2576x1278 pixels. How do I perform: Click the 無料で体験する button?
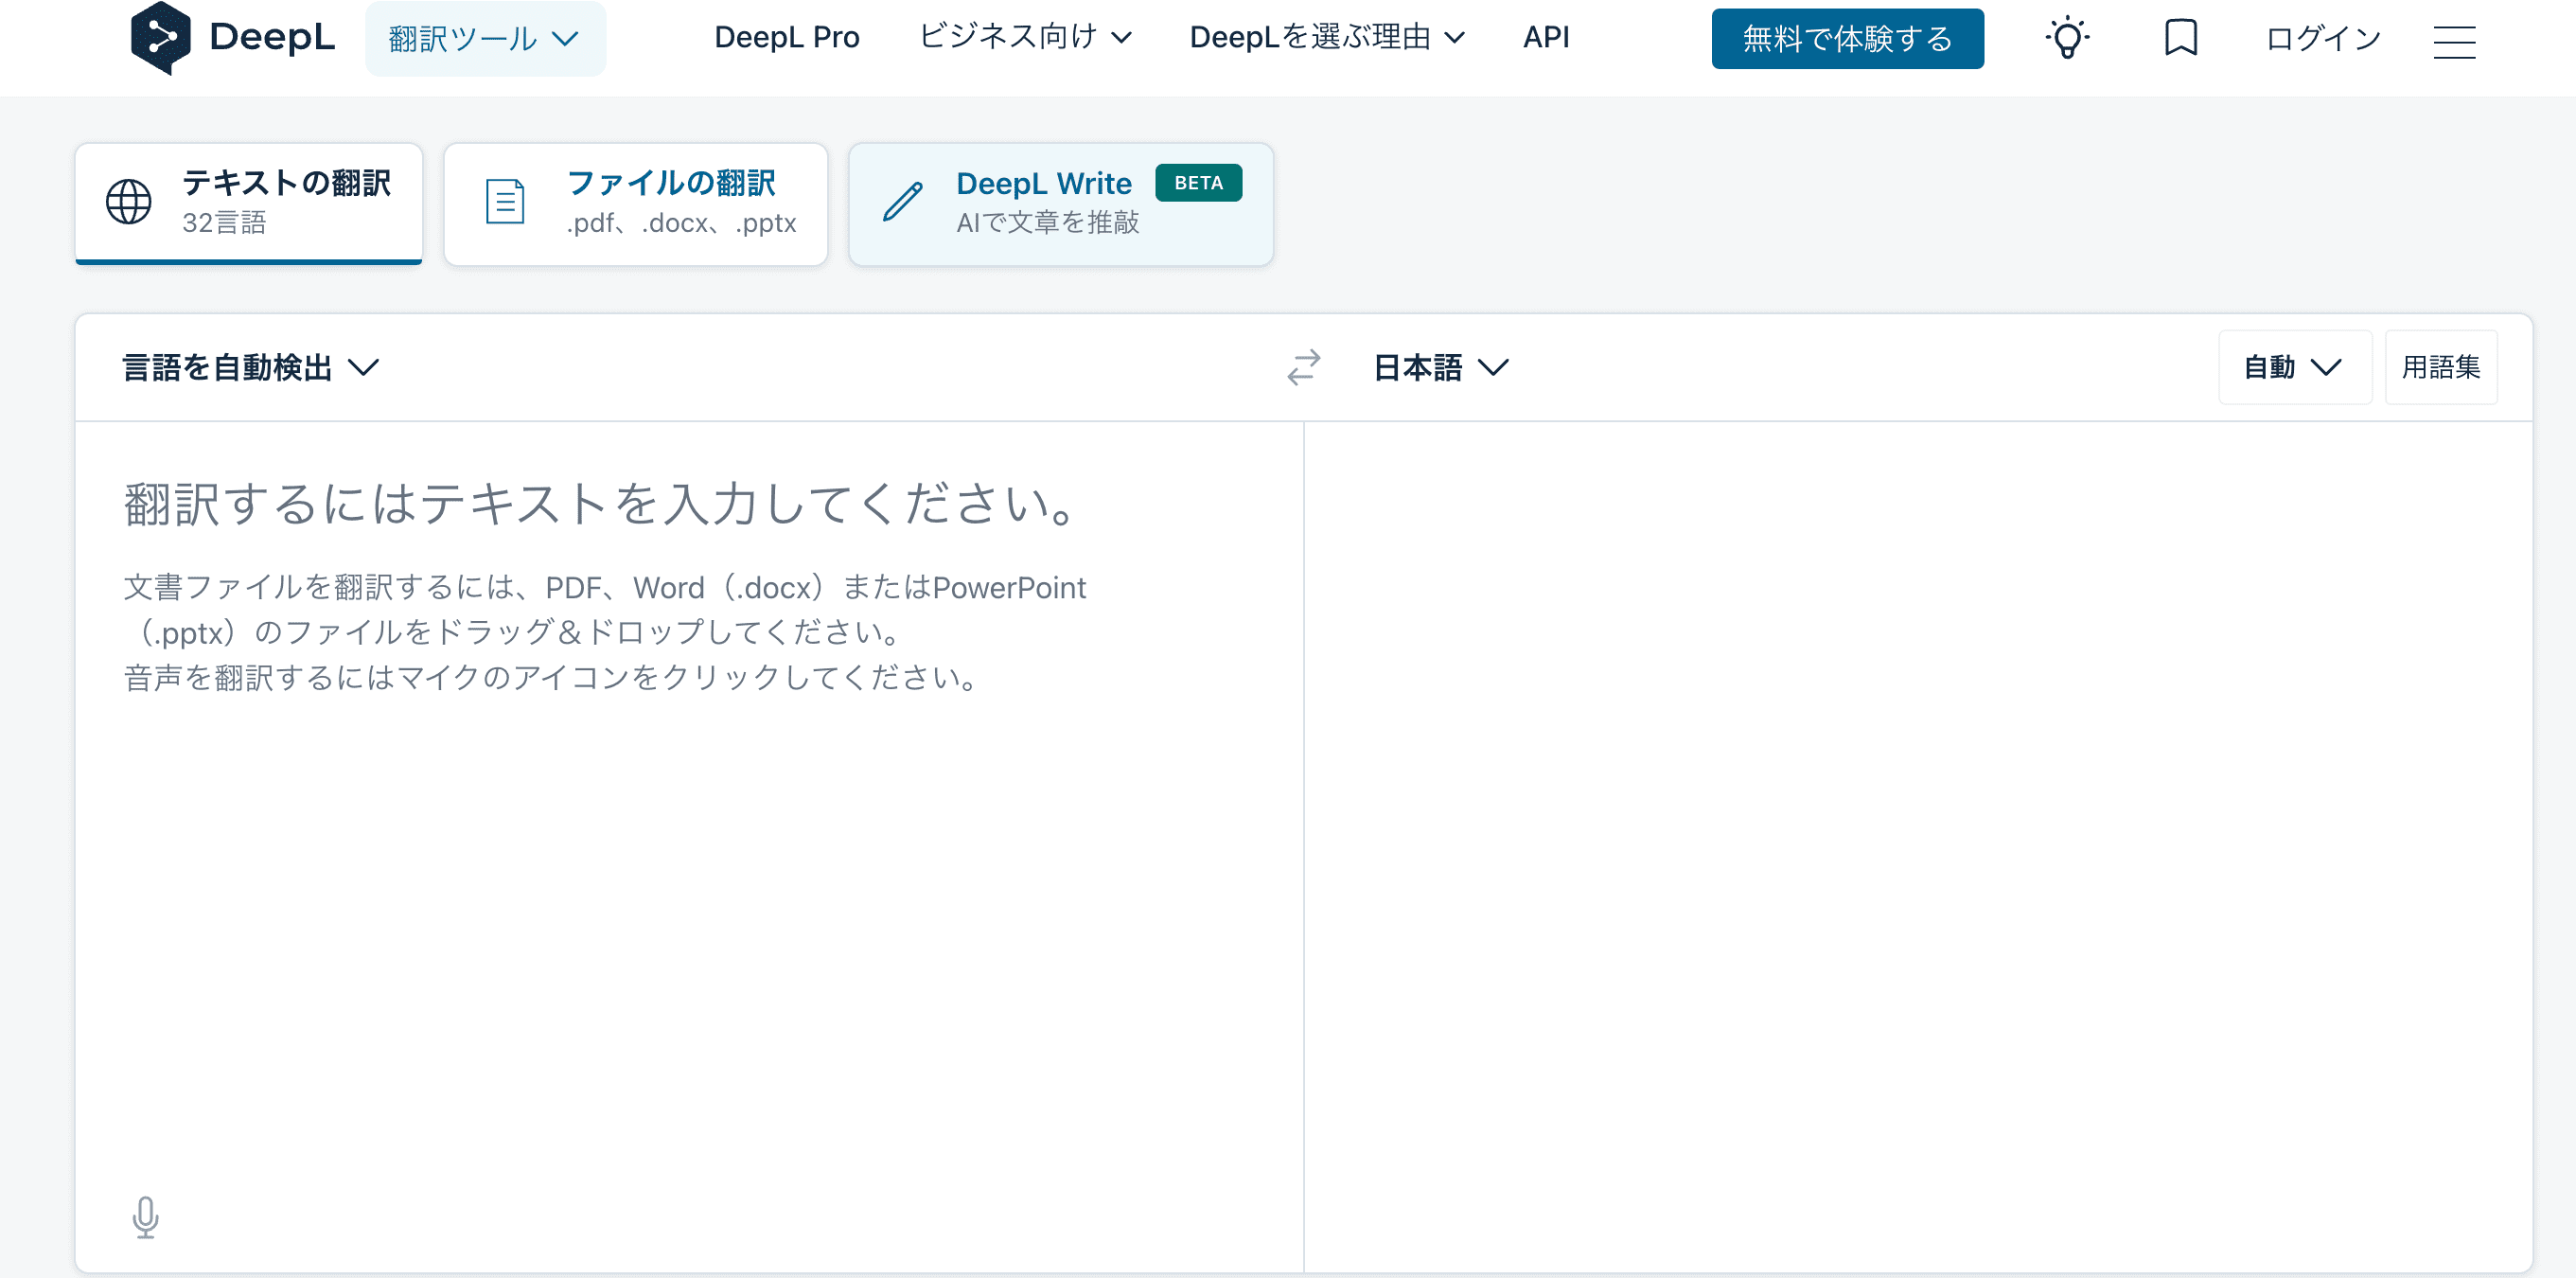pos(1846,39)
